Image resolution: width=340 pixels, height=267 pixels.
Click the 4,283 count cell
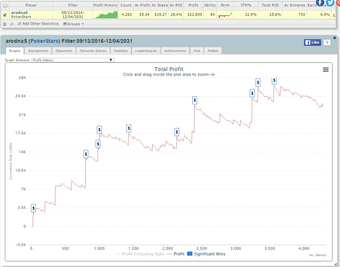pyautogui.click(x=127, y=15)
